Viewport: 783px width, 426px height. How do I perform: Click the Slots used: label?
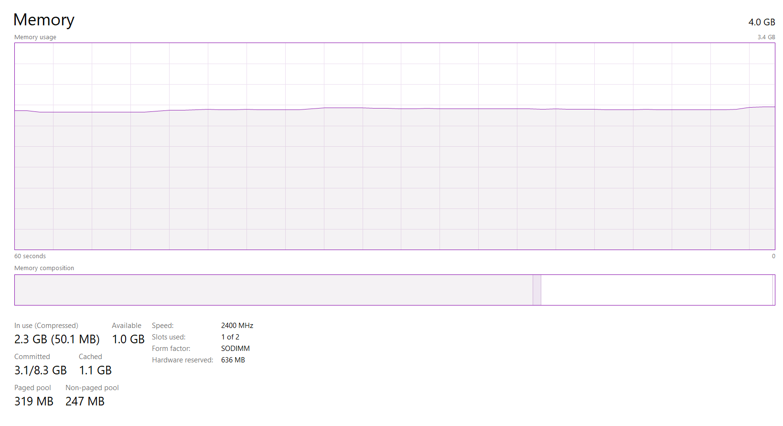[169, 337]
